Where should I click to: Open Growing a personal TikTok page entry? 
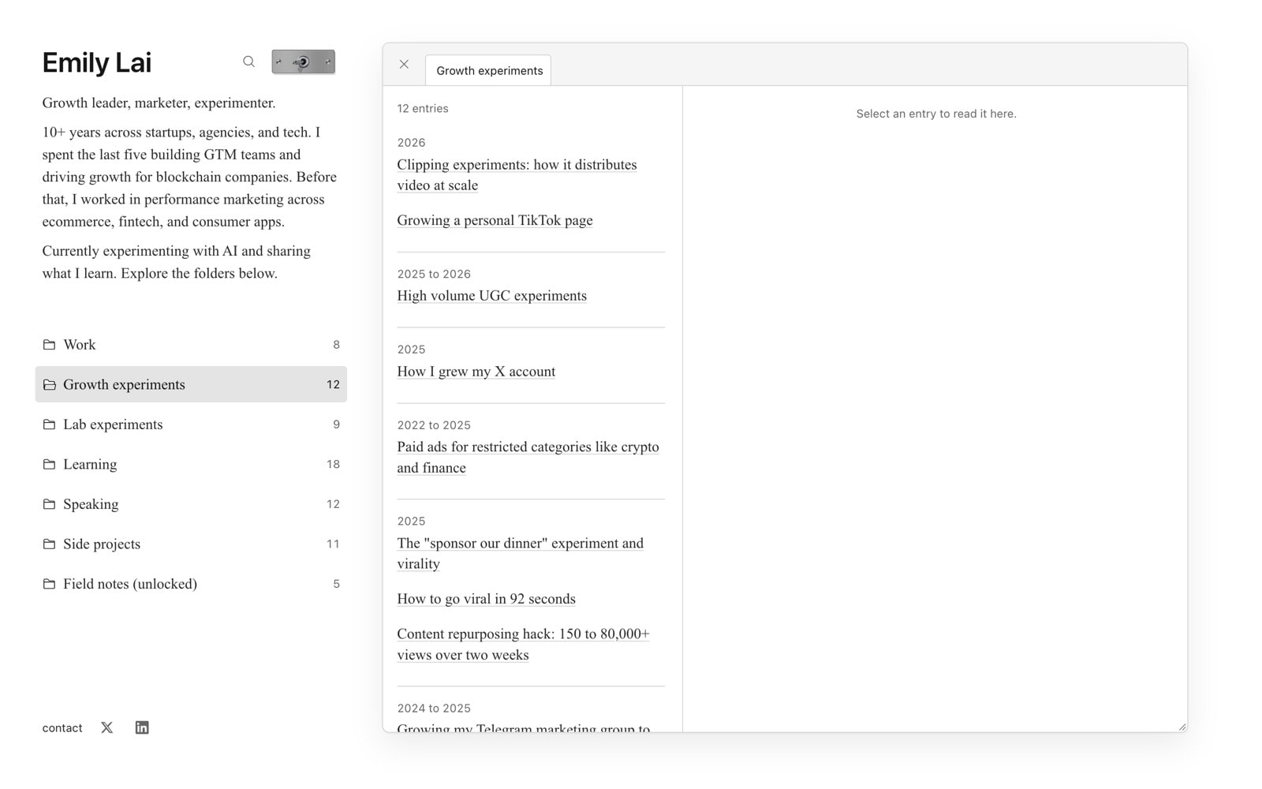tap(495, 220)
